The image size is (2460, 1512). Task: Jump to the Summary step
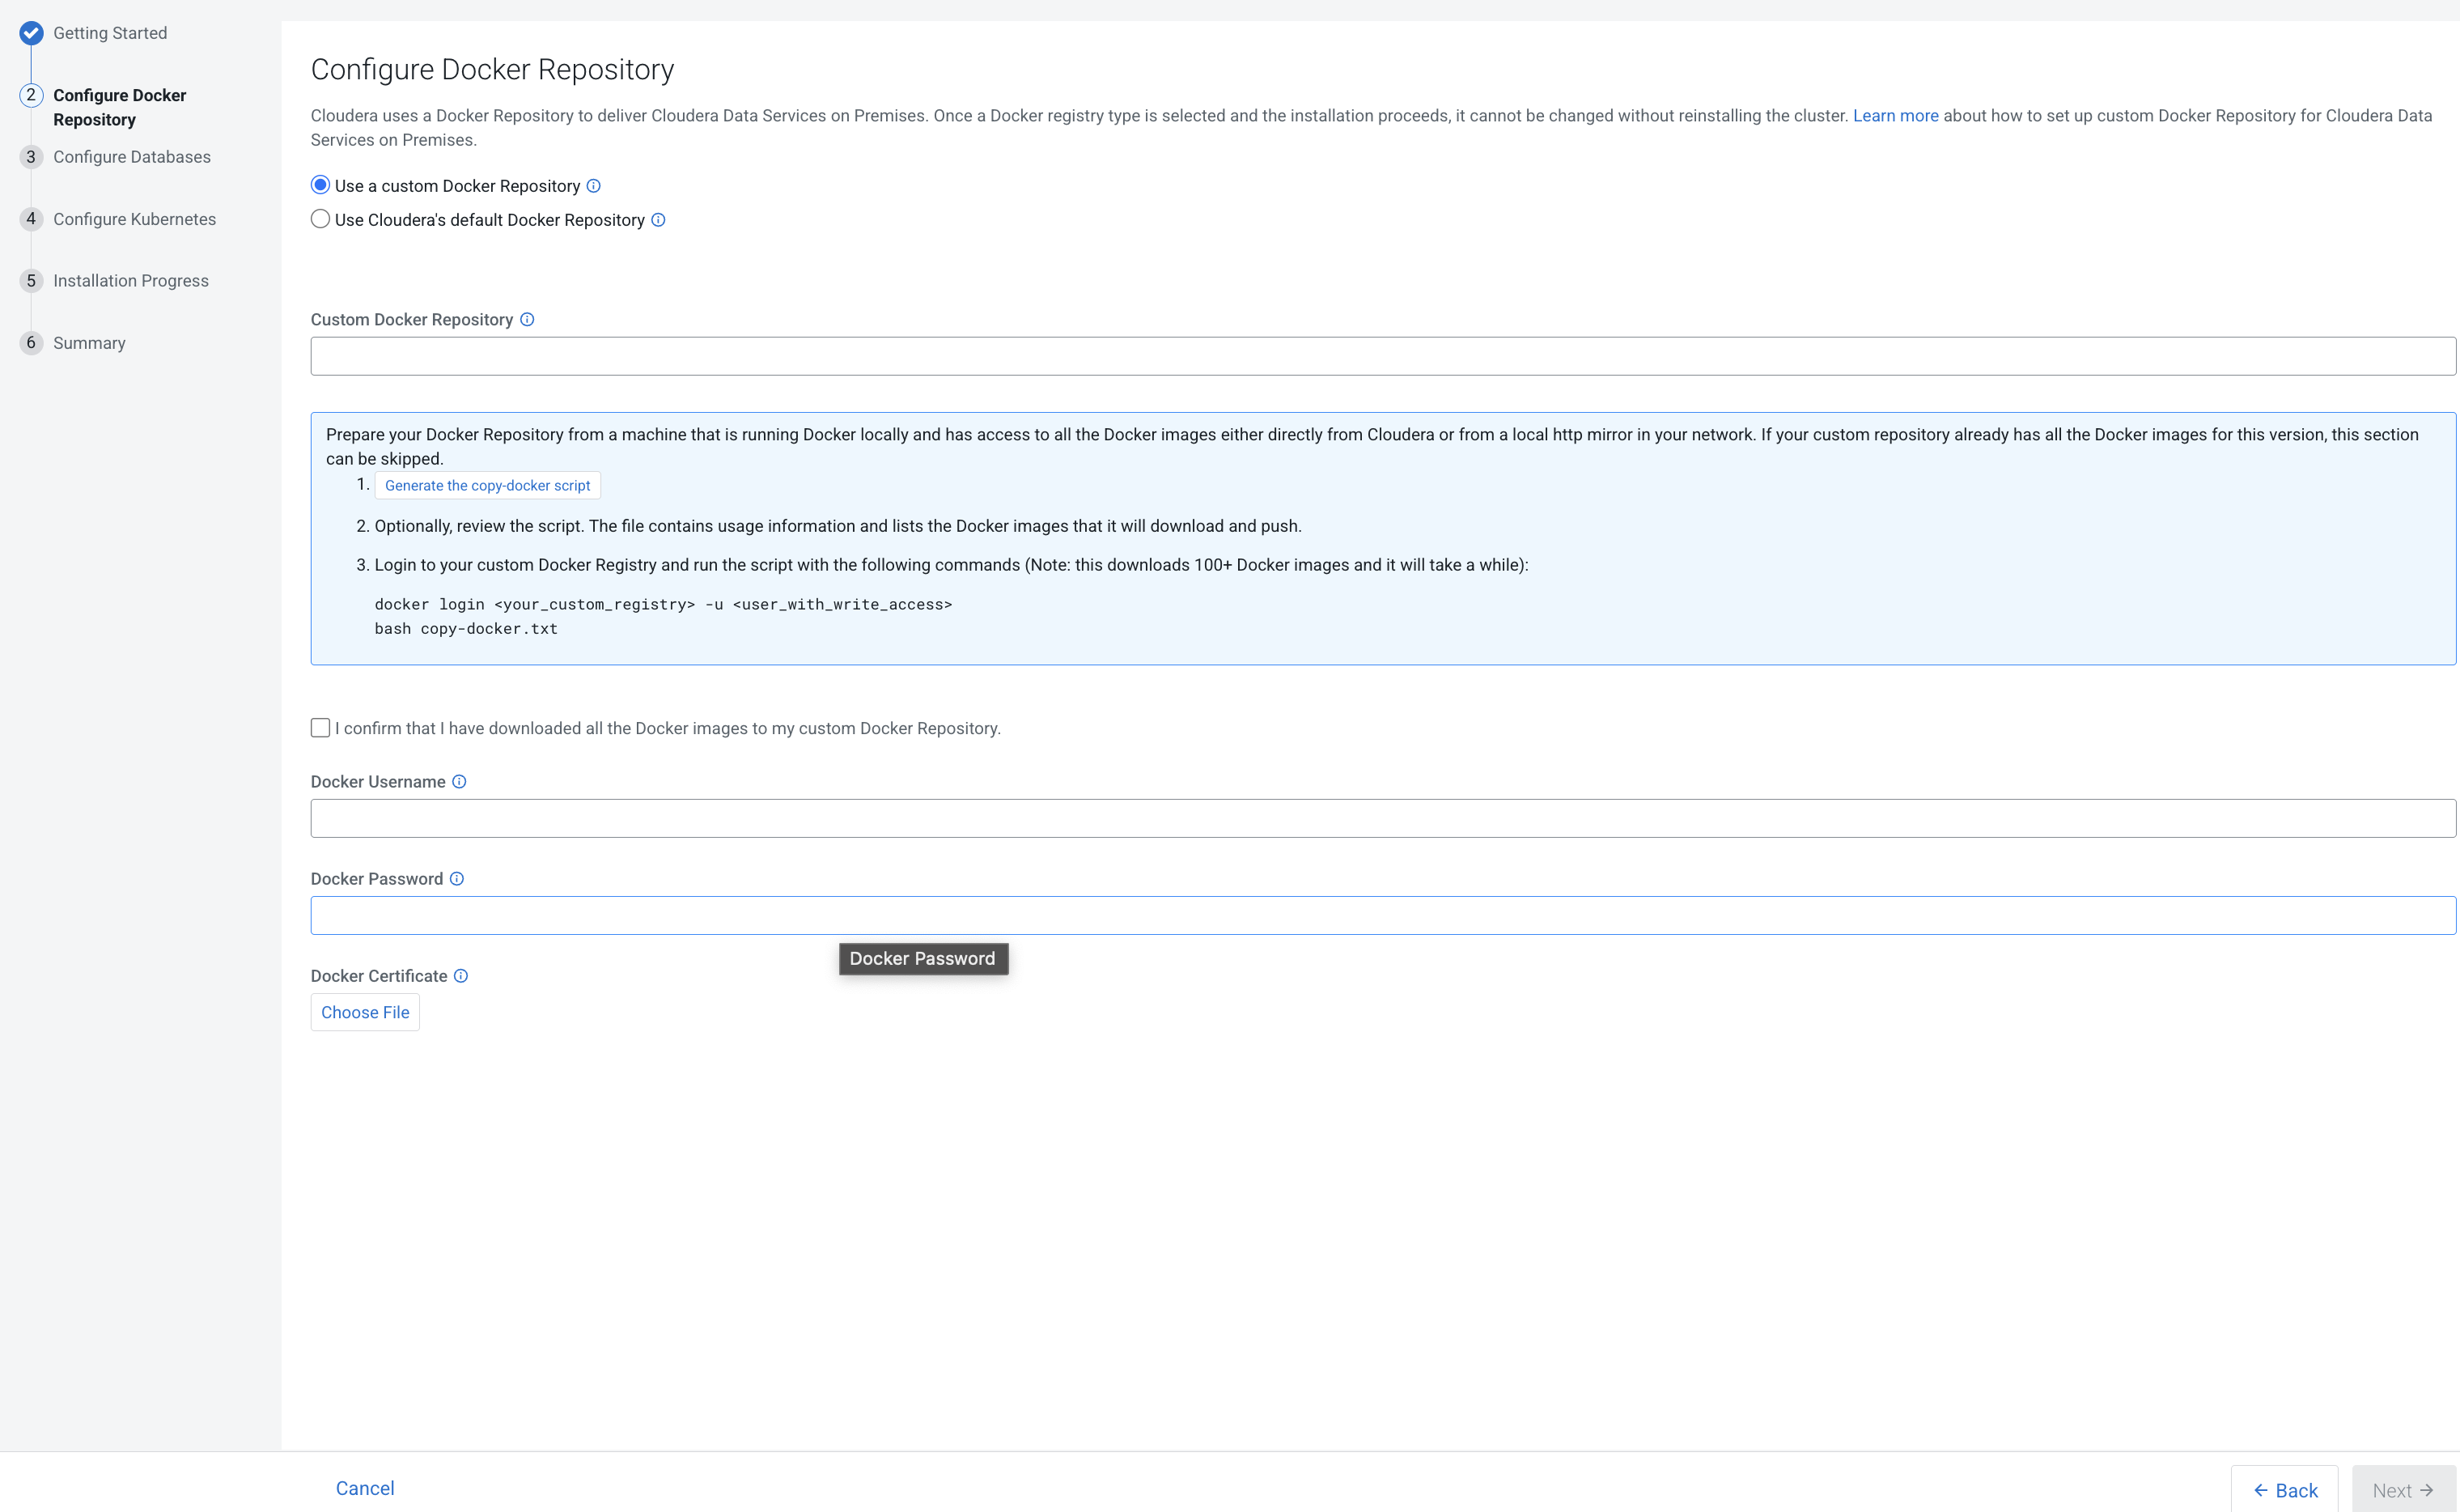coord(89,343)
